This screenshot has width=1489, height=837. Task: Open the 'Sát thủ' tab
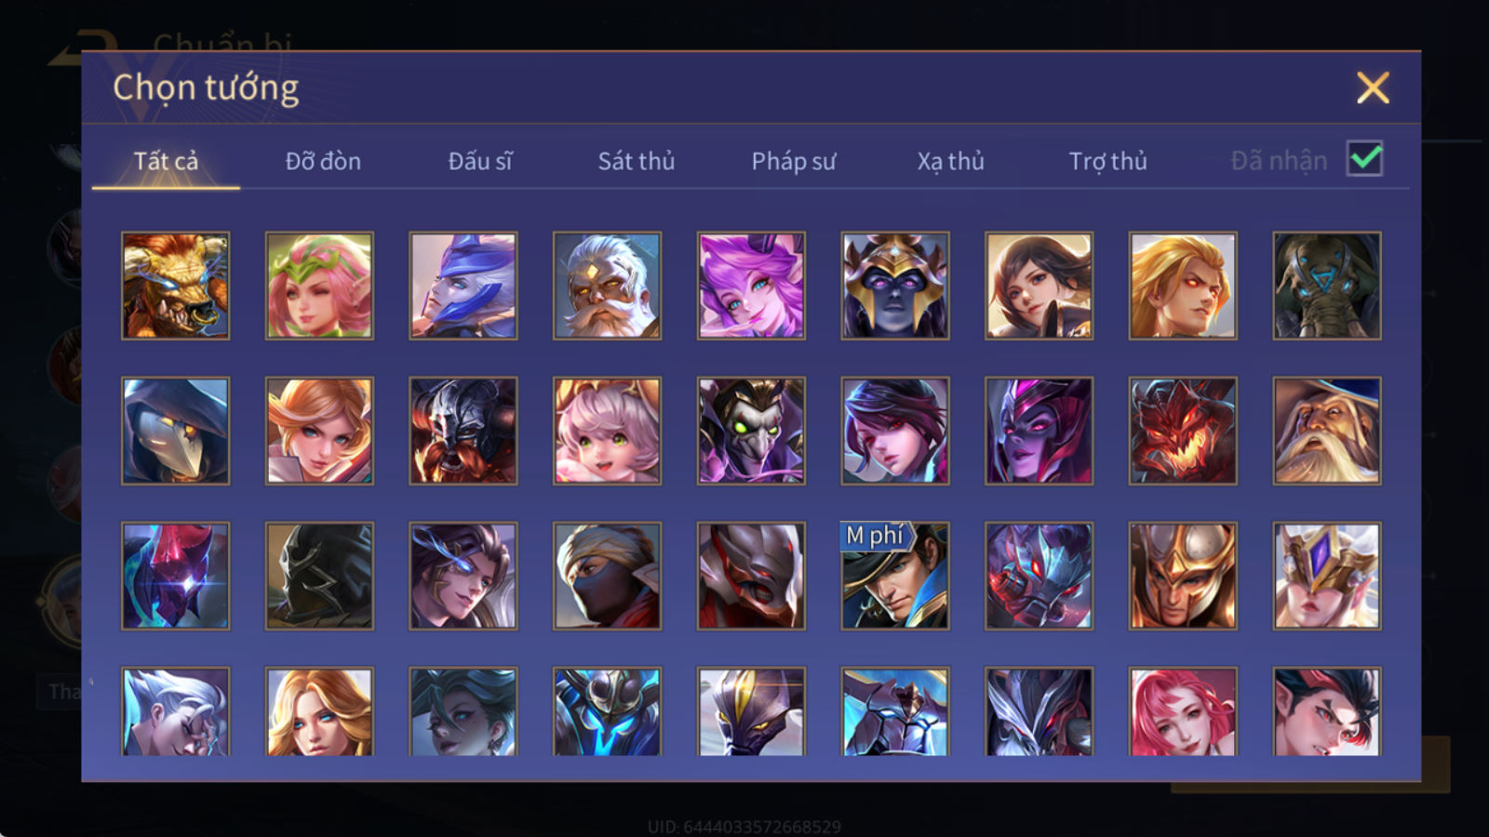[x=637, y=161]
